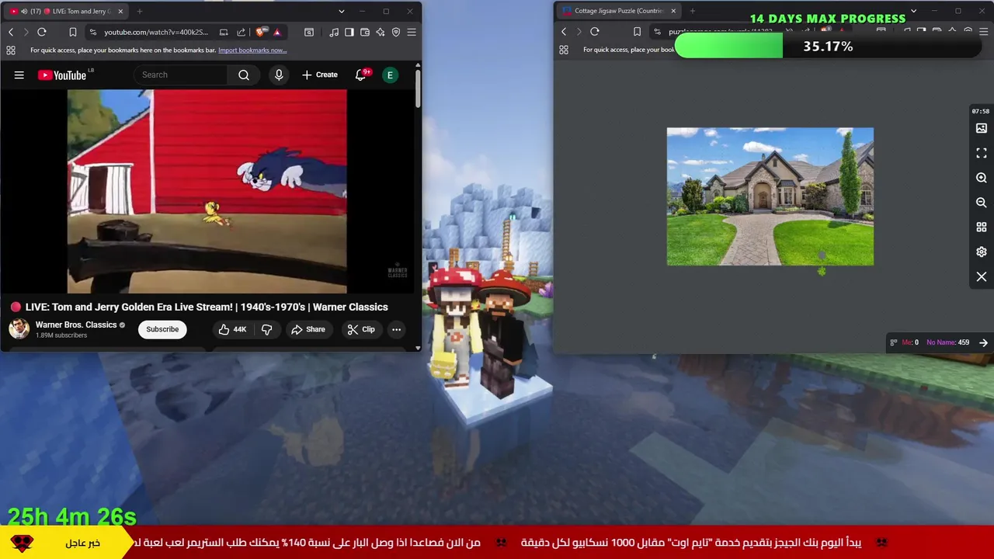This screenshot has height=559, width=994.
Task: Open apps grid icon in YouTube bookmarks bar
Action: [11, 50]
